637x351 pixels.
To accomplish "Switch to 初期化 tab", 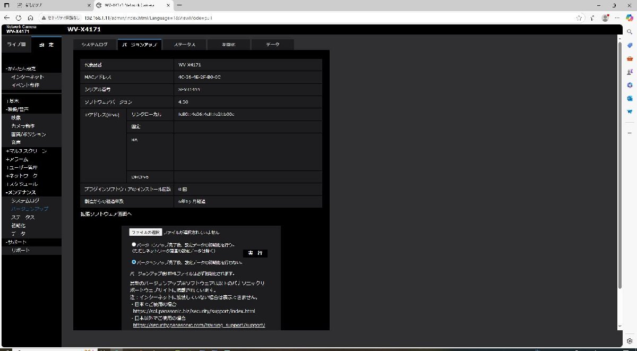I will click(x=229, y=45).
